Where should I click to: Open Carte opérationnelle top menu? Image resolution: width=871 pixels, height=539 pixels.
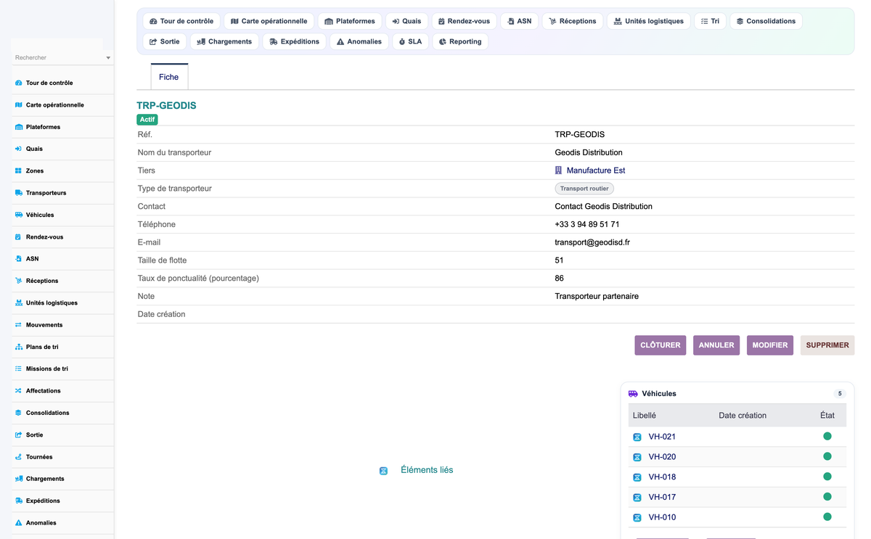[269, 21]
